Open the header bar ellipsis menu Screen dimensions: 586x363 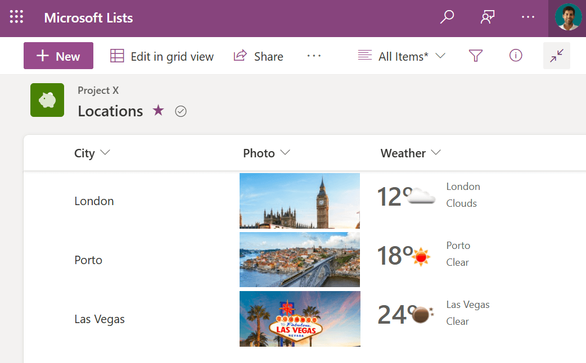click(x=528, y=17)
